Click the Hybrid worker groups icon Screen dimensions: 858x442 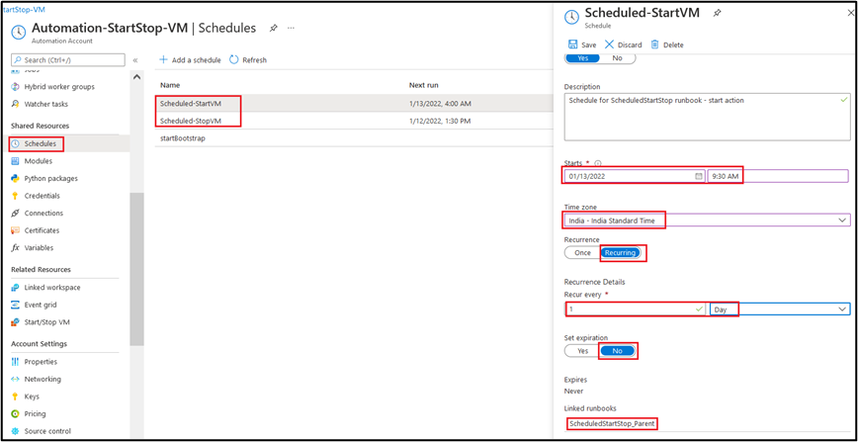[x=16, y=87]
